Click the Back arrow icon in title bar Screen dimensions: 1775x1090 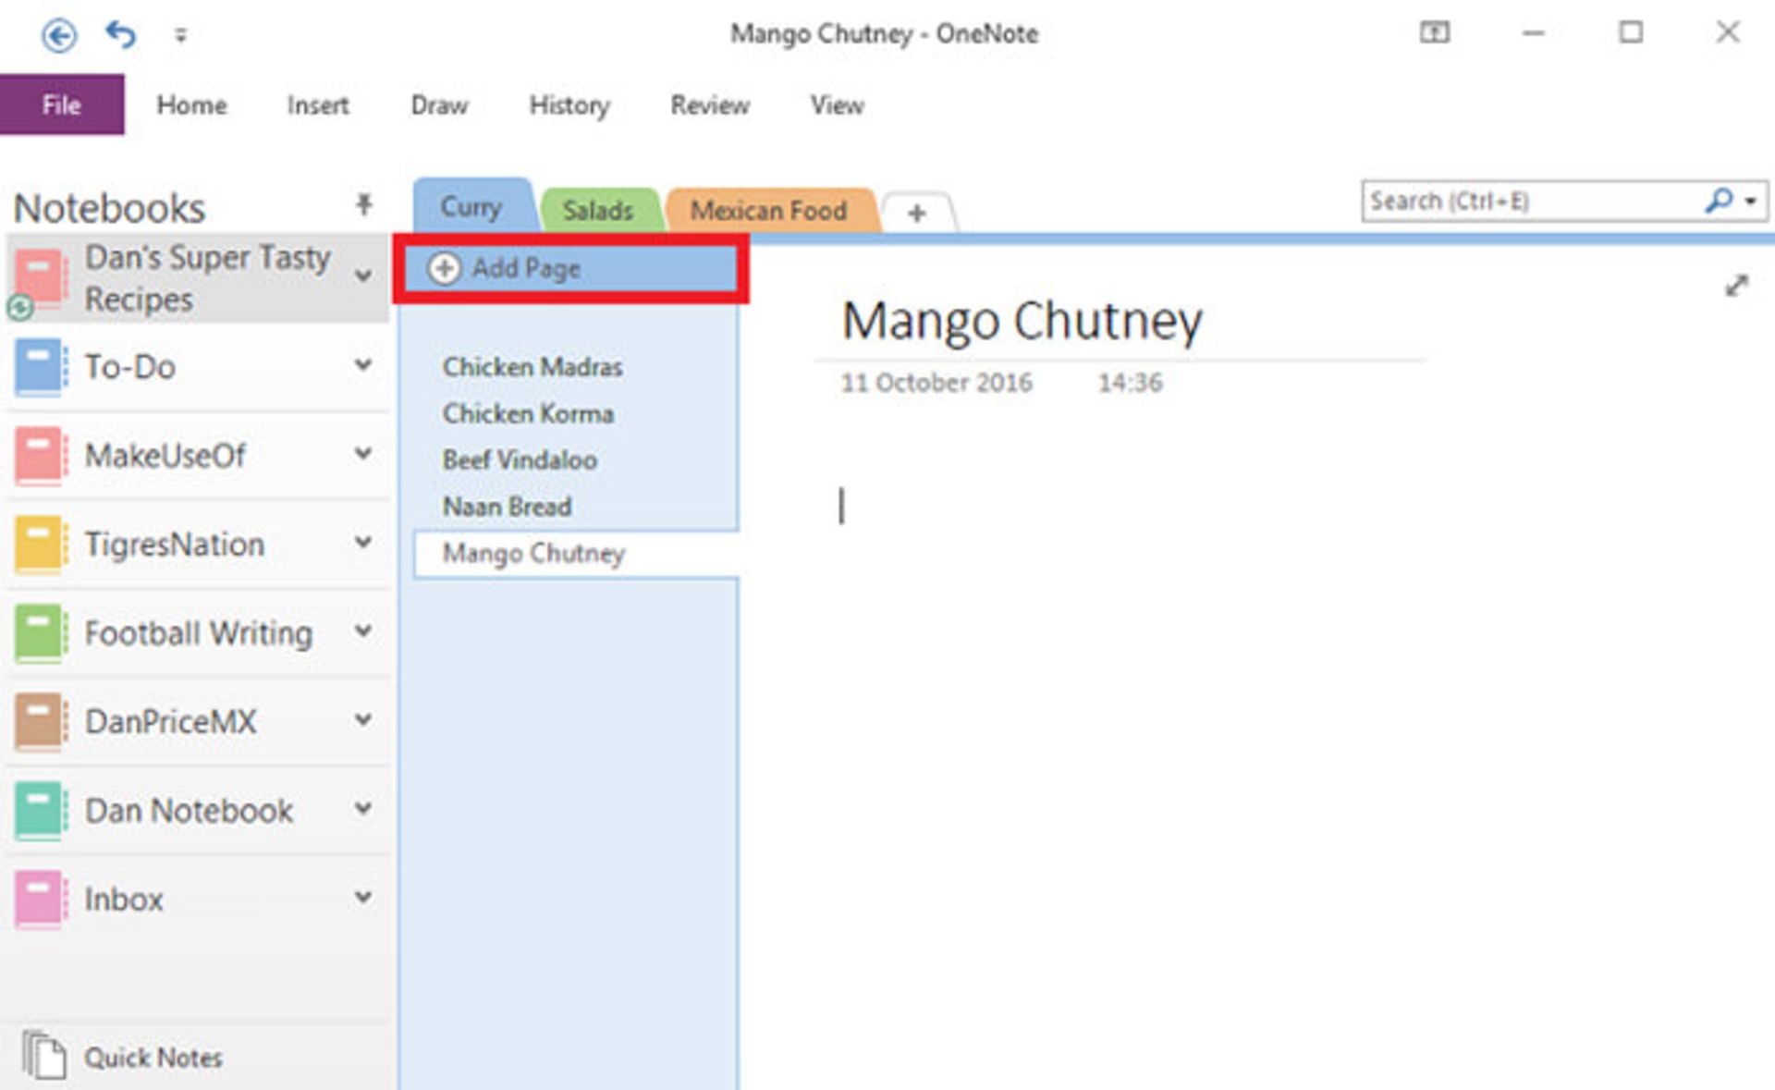click(x=59, y=36)
